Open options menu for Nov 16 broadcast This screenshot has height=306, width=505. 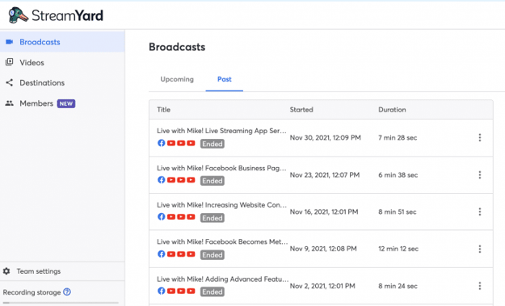480,212
